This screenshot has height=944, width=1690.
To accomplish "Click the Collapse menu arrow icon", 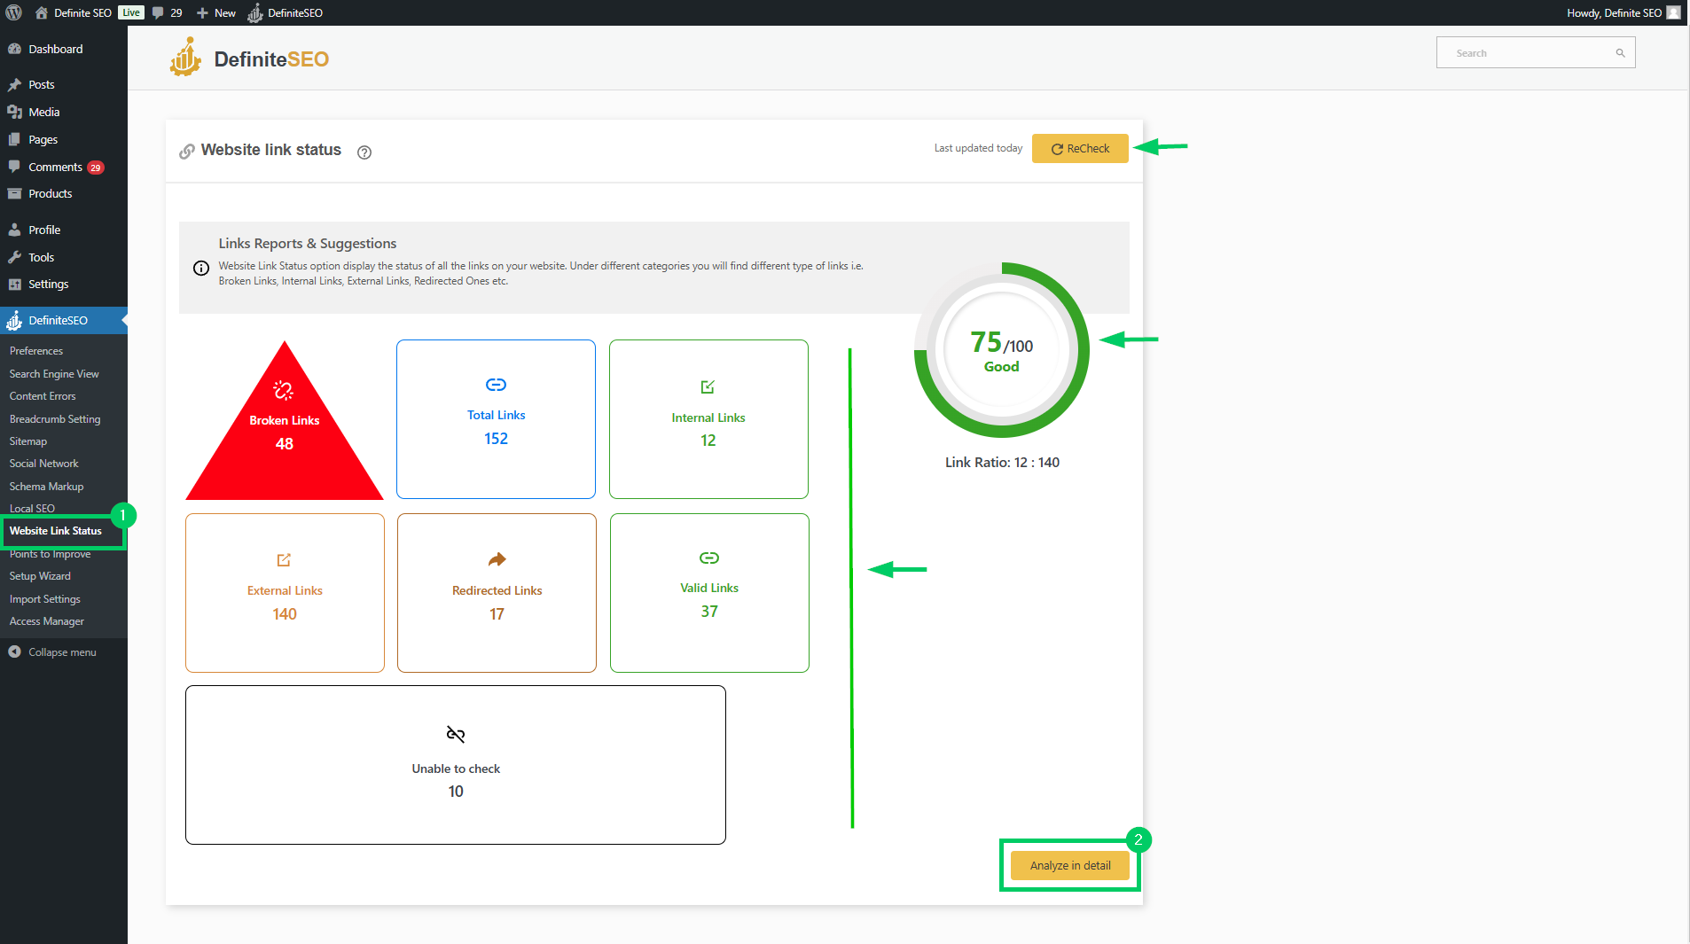I will [14, 651].
